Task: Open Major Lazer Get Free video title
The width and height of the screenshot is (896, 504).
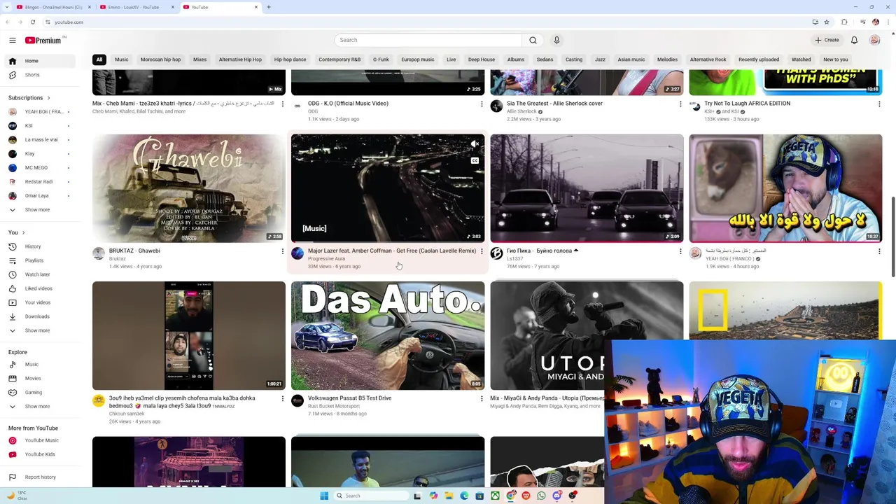Action: pos(392,251)
